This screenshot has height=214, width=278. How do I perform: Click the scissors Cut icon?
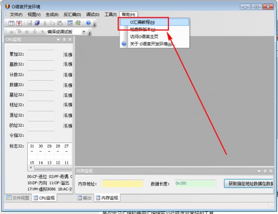pyautogui.click(x=45, y=23)
